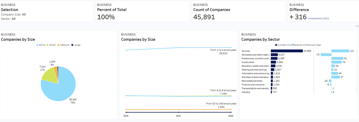Click the 70 difference bar for Construction
This screenshot has height=122, width=359.
tap(337, 62)
